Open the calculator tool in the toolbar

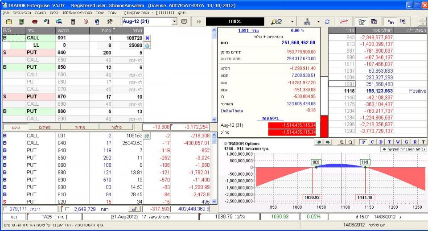click(x=73, y=21)
